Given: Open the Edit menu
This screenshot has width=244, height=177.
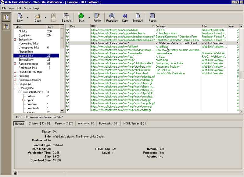Looking at the screenshot, I should [x=19, y=8].
